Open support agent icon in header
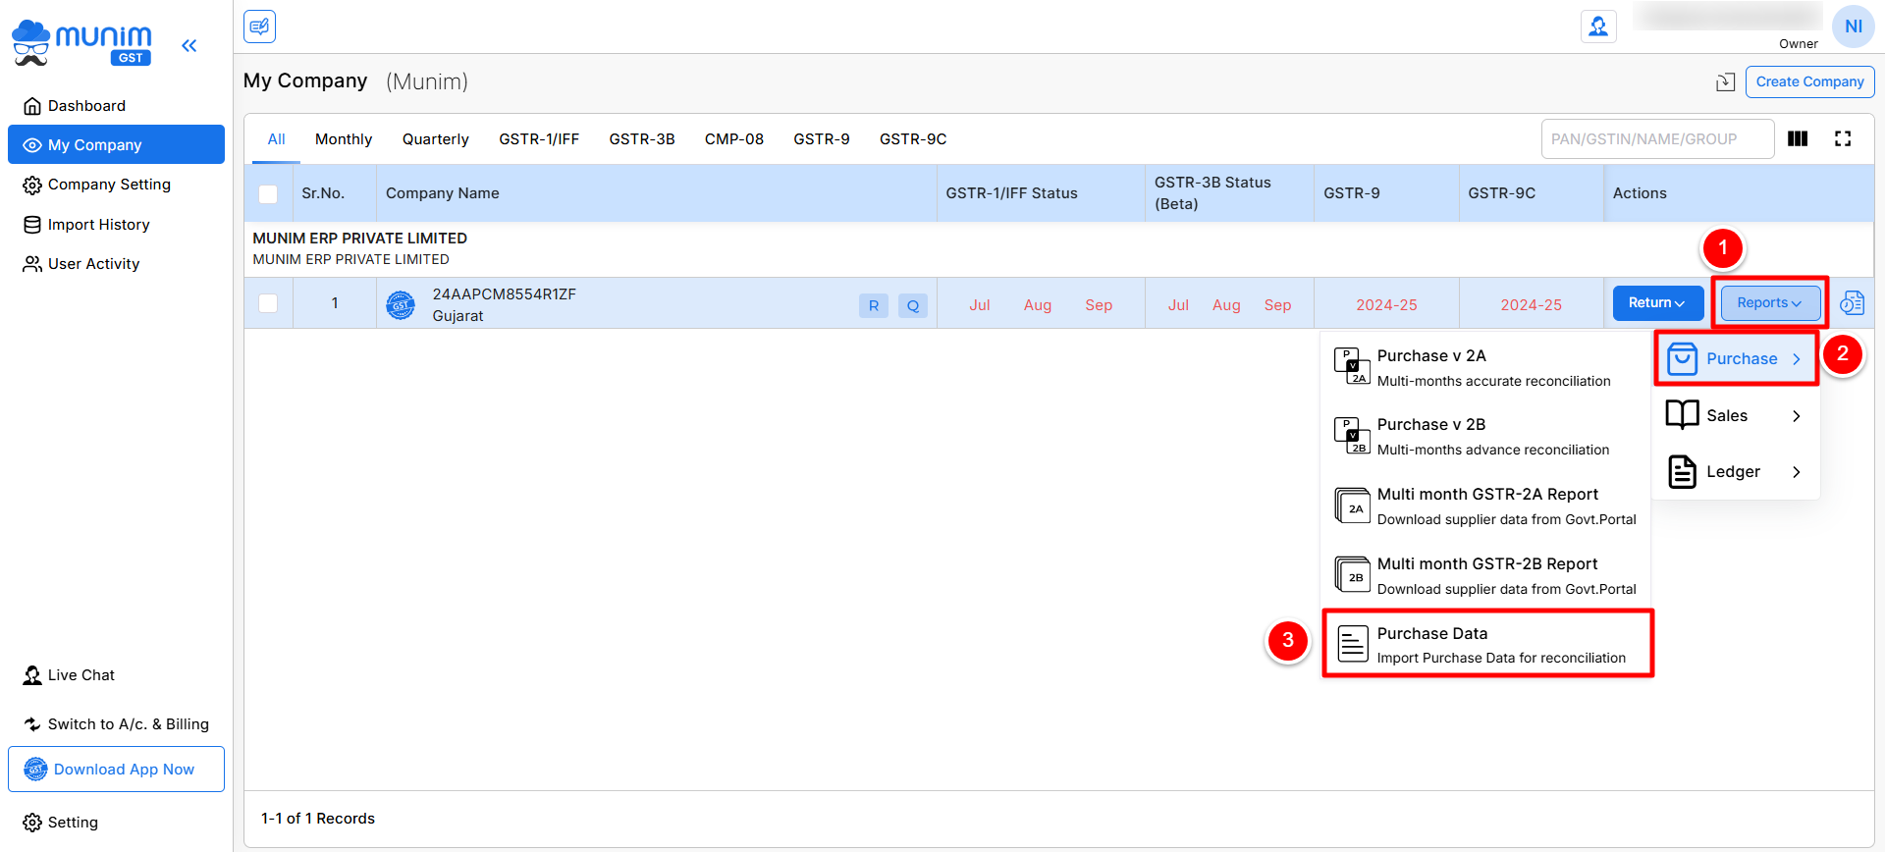Screen dimensions: 1885x852 coord(1598,27)
